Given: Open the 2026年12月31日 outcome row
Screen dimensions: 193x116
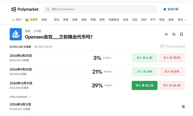Looking at the screenshot, I should pos(97,85).
